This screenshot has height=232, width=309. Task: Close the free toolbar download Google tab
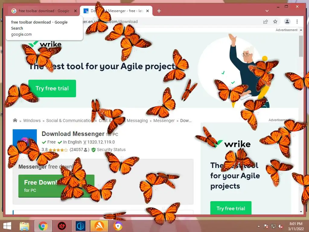point(75,11)
